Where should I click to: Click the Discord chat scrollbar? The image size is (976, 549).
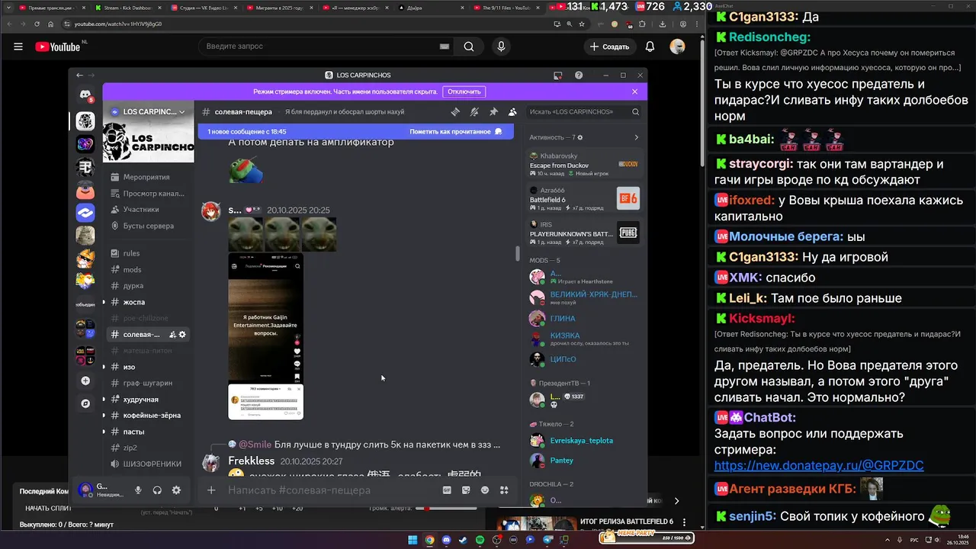click(x=518, y=253)
